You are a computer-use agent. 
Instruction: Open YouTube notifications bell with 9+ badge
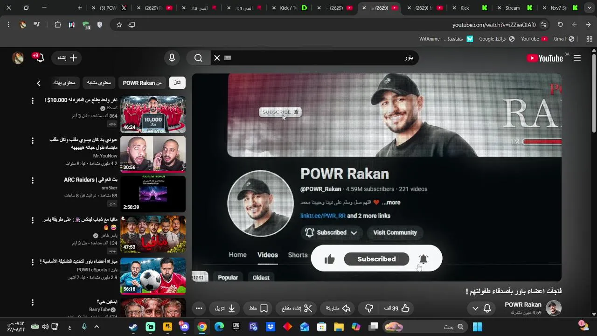click(x=39, y=57)
